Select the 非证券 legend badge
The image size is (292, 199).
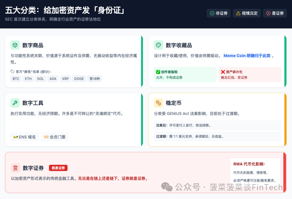(218, 13)
